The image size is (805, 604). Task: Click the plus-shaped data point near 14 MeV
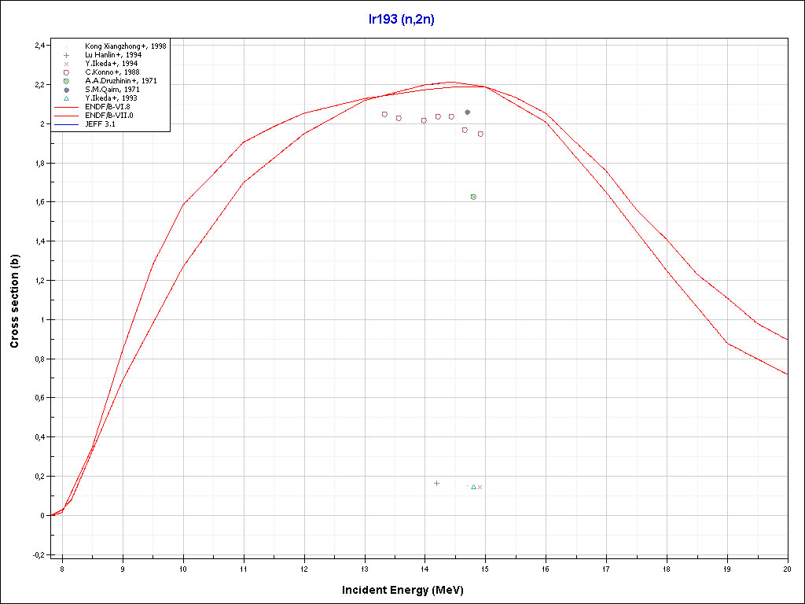437,483
